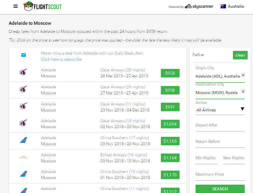Click 'Qatar Airways (28 nights)' text

tap(123, 70)
